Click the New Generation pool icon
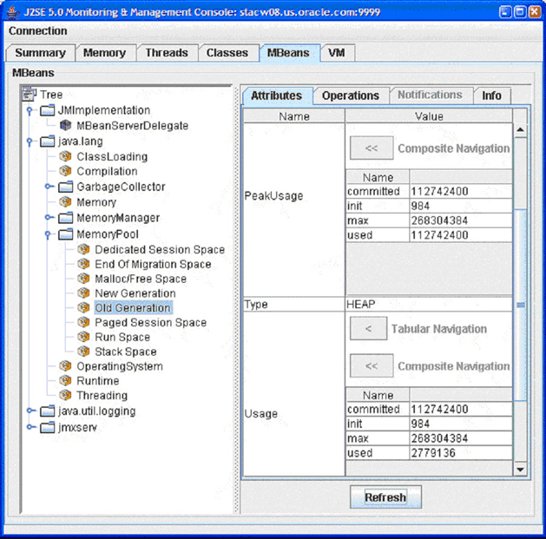This screenshot has width=546, height=539. click(x=84, y=293)
